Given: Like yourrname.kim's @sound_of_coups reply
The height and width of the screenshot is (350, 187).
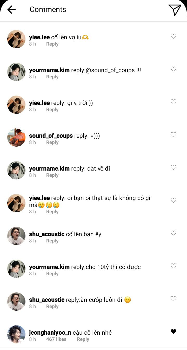Looking at the screenshot, I should (173, 69).
